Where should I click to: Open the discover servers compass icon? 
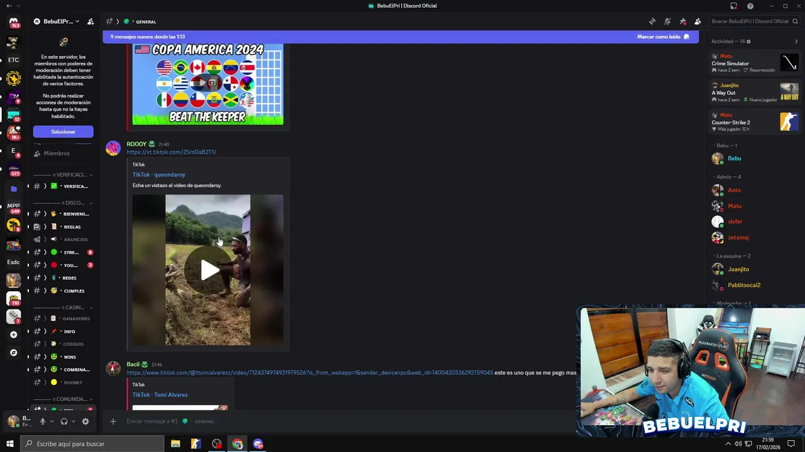13,353
